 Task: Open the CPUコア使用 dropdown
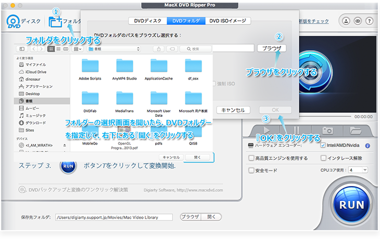(358, 170)
